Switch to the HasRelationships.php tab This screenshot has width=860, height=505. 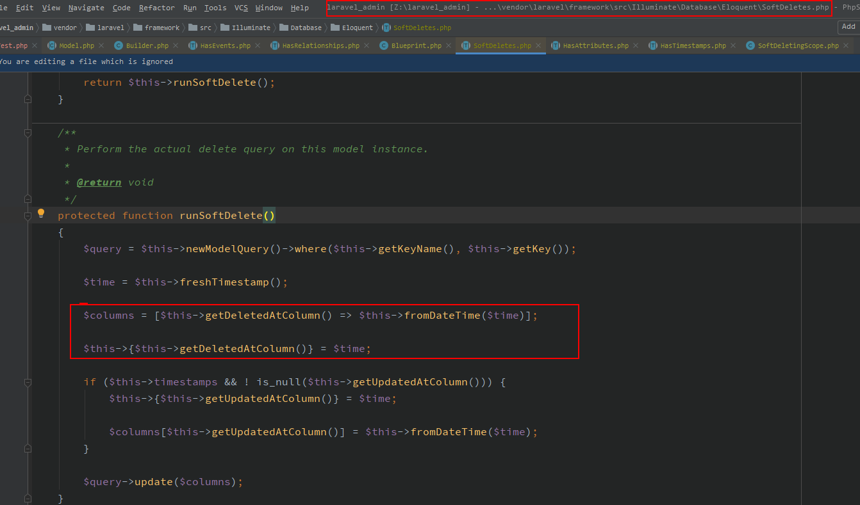[x=320, y=46]
